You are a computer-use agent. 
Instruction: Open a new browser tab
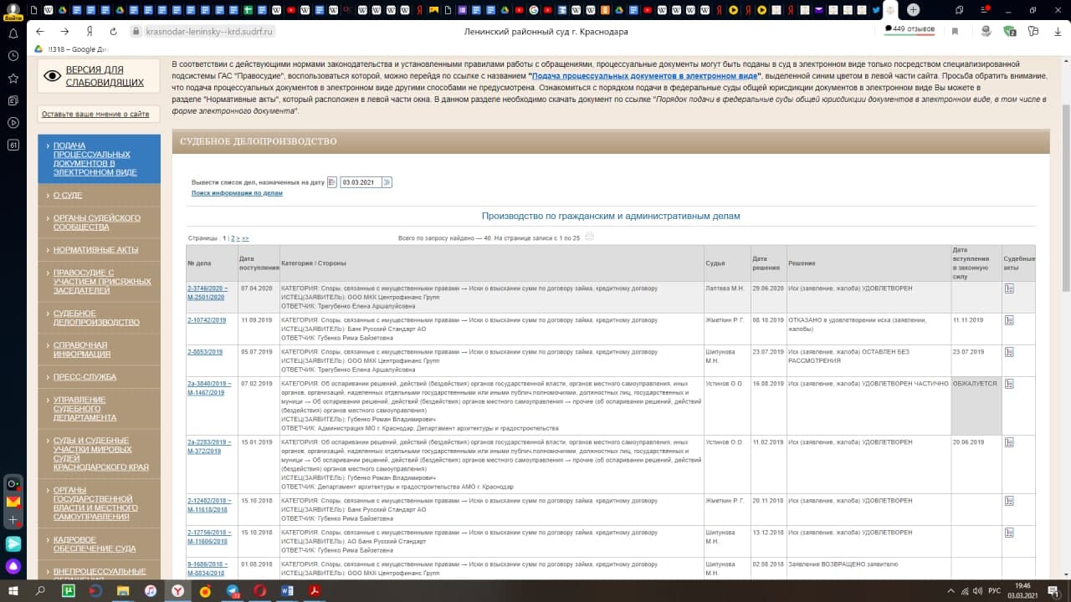point(913,10)
